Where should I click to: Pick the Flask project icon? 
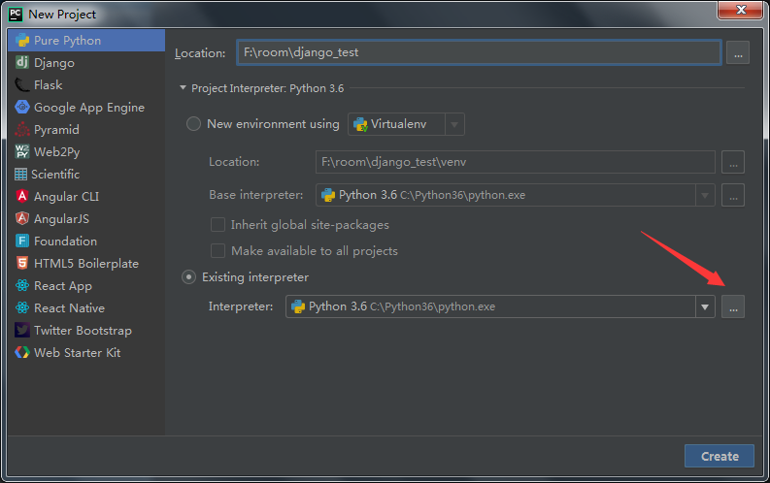22,84
